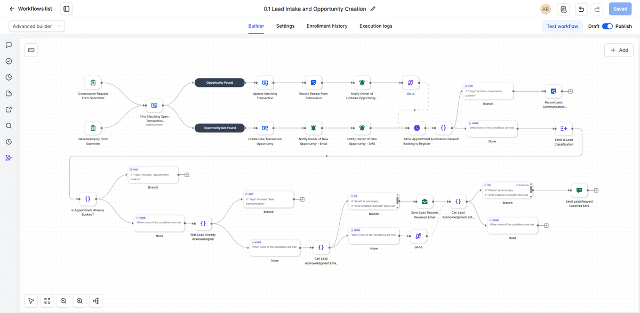640x313 pixels.
Task: Open the Send to Lead Classification node
Action: [x=564, y=128]
